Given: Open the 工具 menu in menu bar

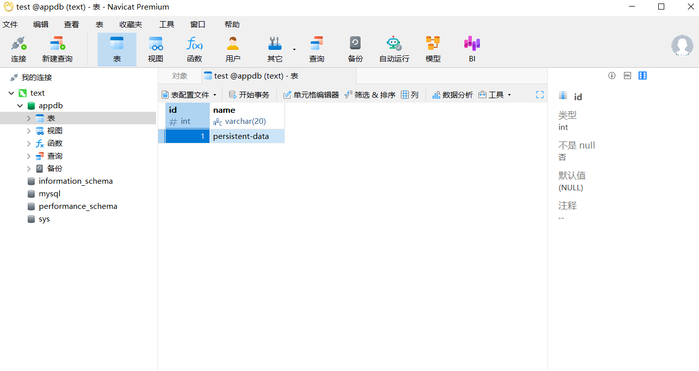Looking at the screenshot, I should pos(167,24).
